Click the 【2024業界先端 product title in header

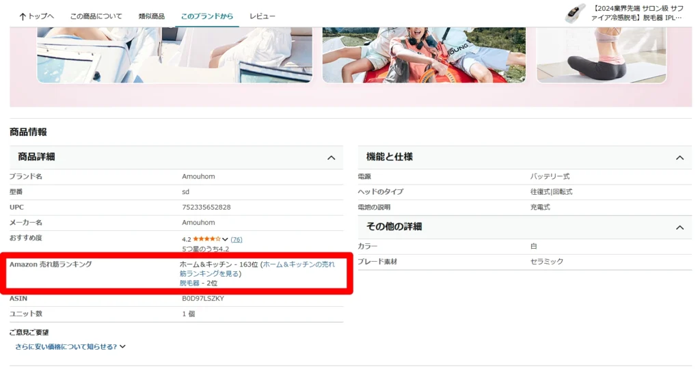tap(637, 14)
